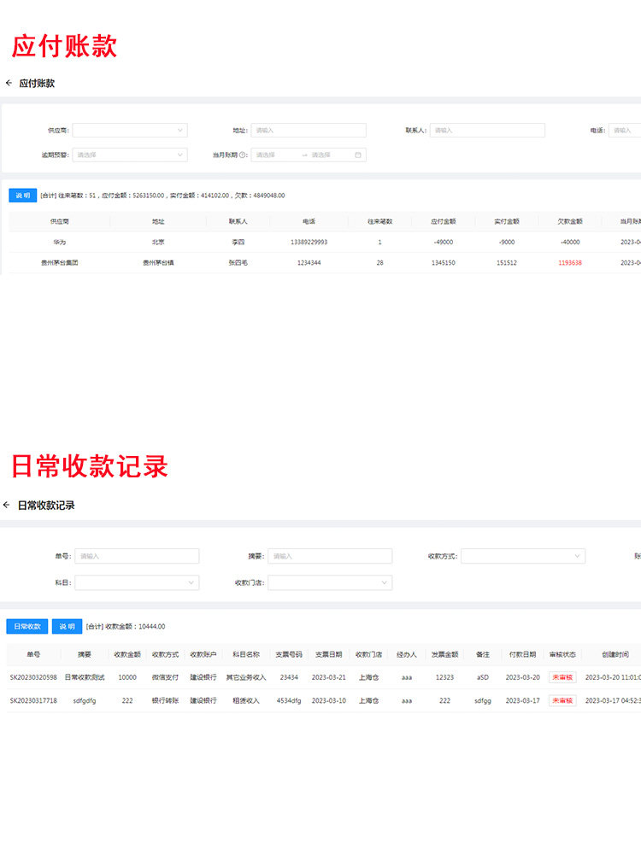Open the calendar icon in the 当月账期 date range
641x854 pixels.
[358, 155]
